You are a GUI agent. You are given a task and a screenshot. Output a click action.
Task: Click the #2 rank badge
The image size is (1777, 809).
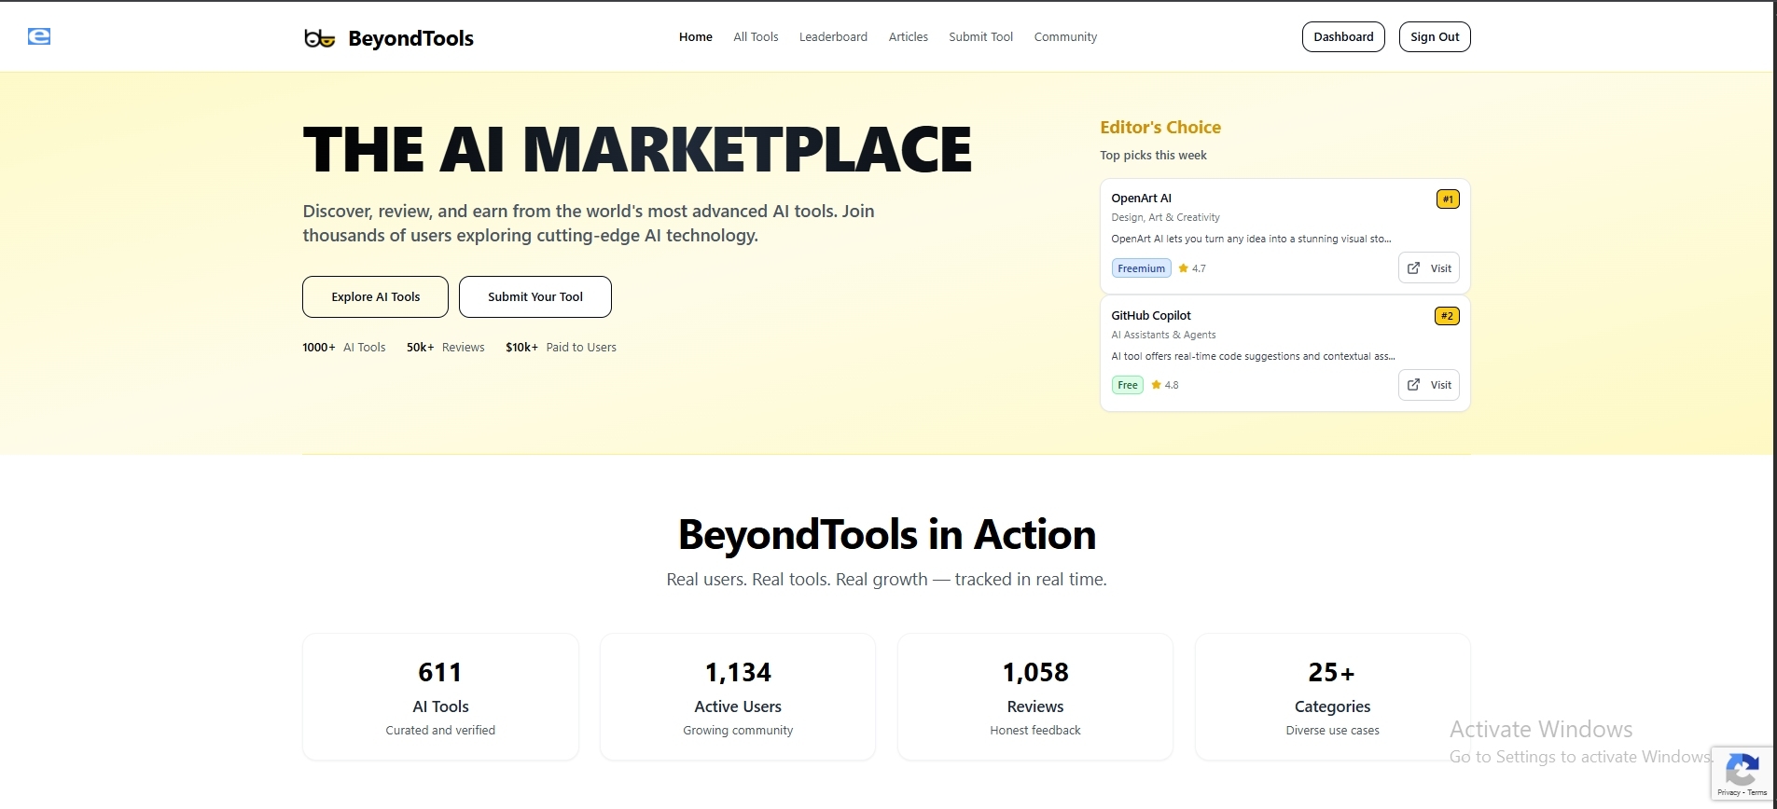[x=1446, y=316]
